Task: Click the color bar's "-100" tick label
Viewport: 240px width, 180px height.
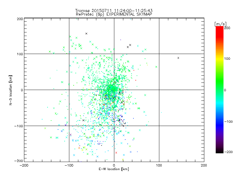Action: click(228, 121)
